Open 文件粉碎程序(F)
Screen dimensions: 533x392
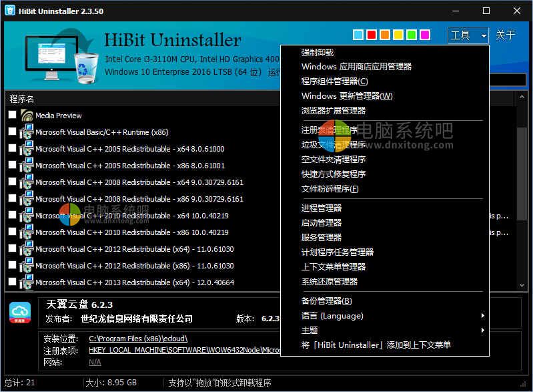point(385,189)
